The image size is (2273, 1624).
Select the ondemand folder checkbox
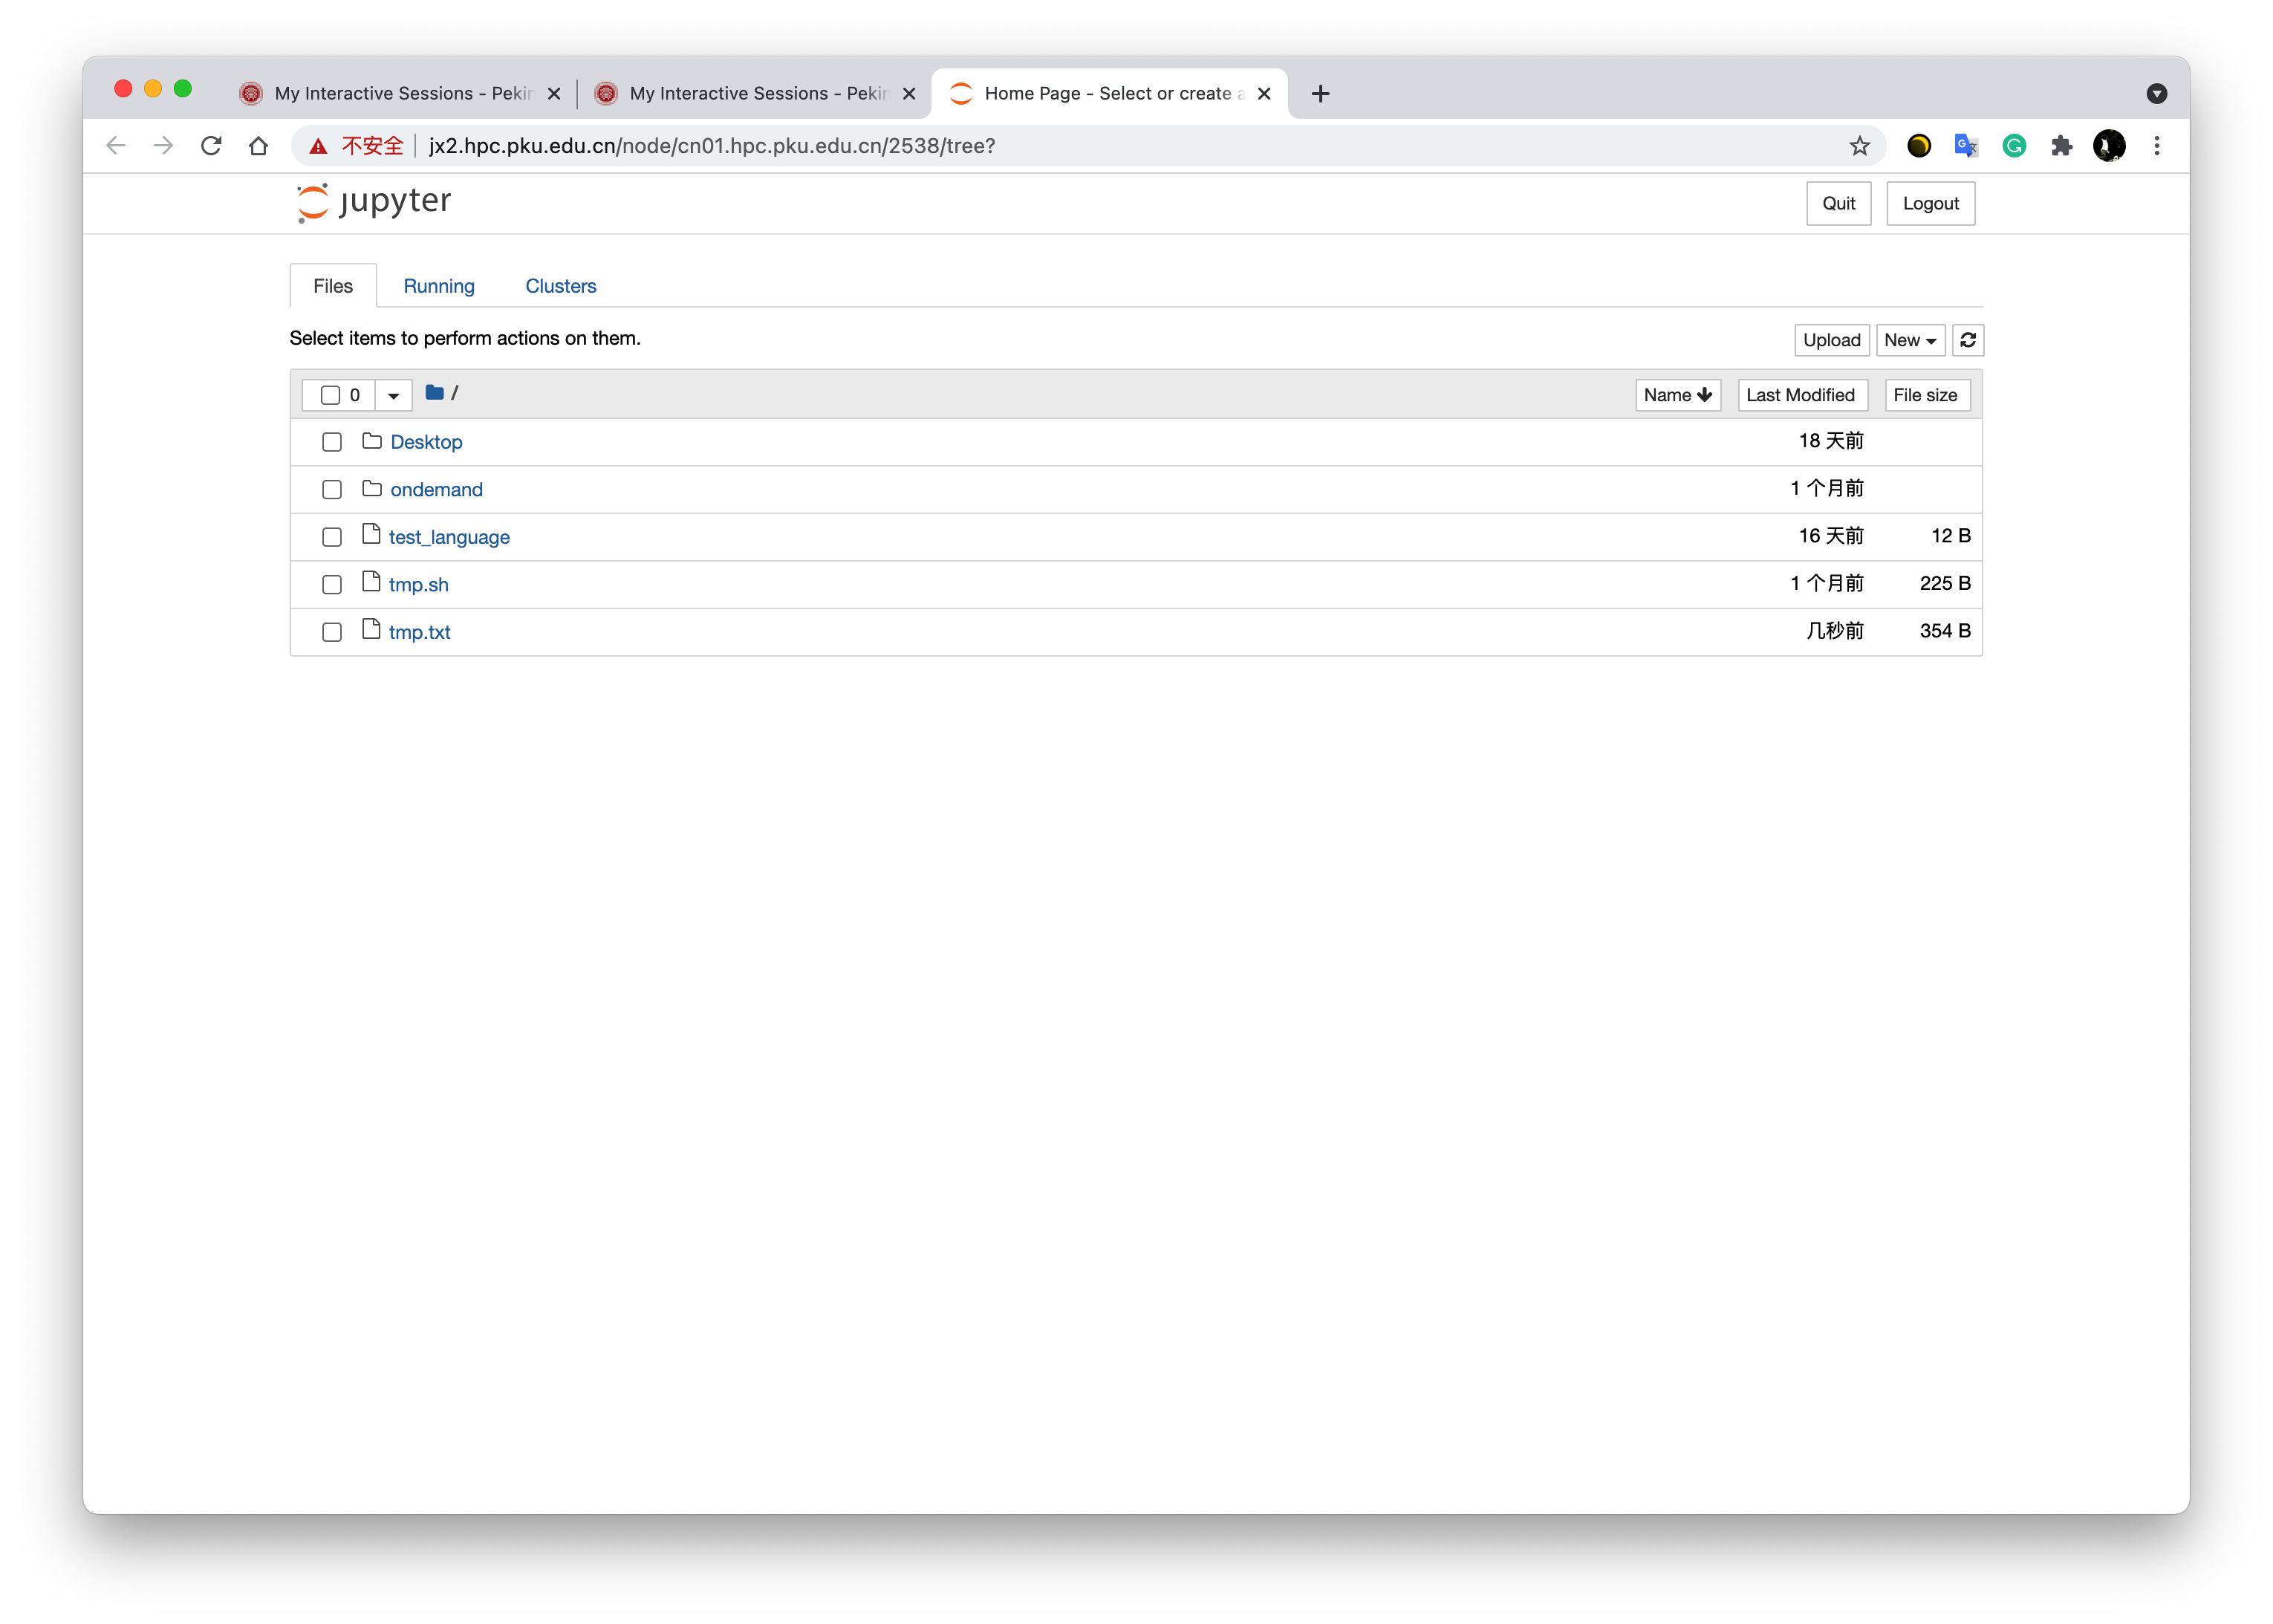(x=332, y=490)
